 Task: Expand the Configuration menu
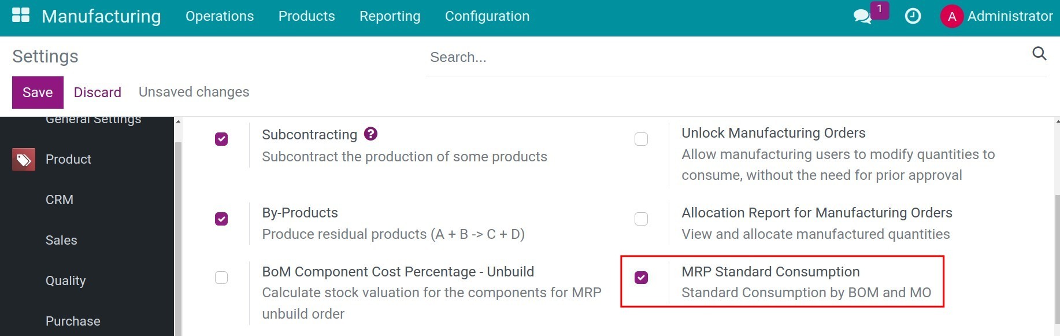pos(487,16)
